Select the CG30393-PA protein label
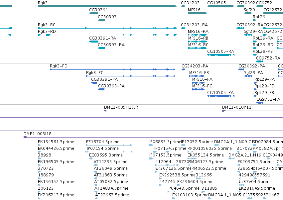This screenshot has height=200, width=283. coord(111,86)
